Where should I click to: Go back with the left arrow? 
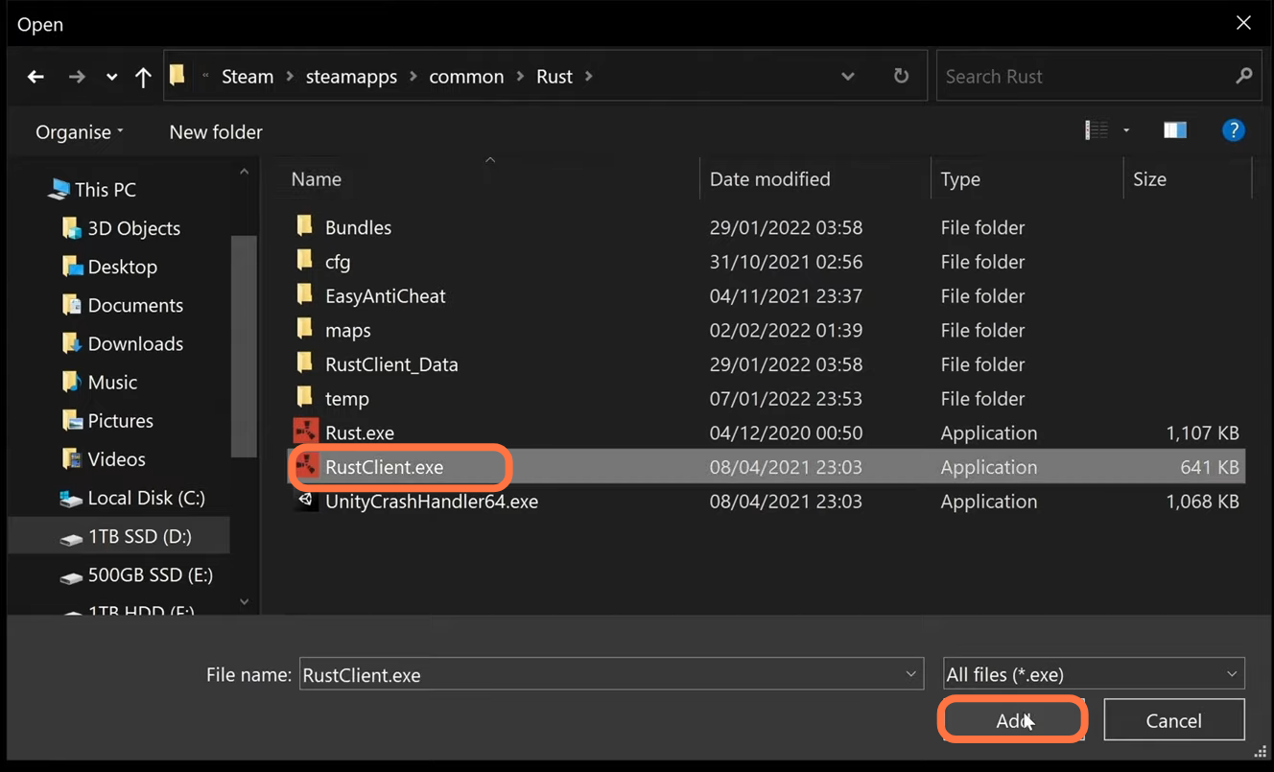click(x=35, y=77)
